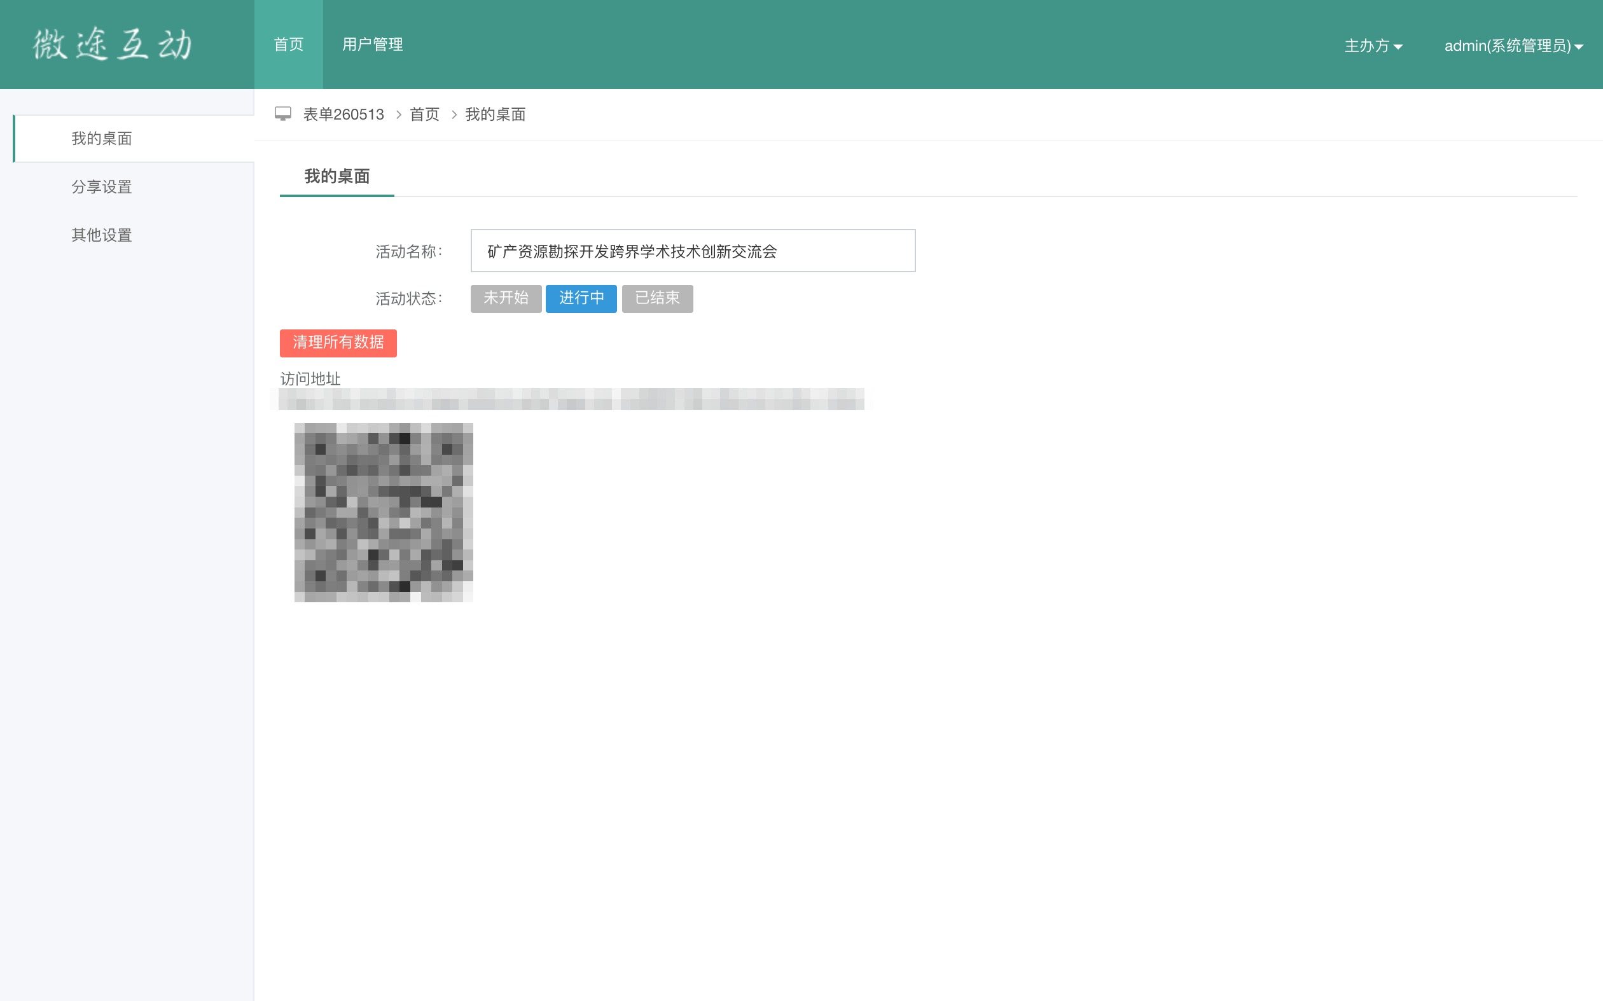Click the red 清理所有数据 button
1603x1001 pixels.
coord(338,343)
